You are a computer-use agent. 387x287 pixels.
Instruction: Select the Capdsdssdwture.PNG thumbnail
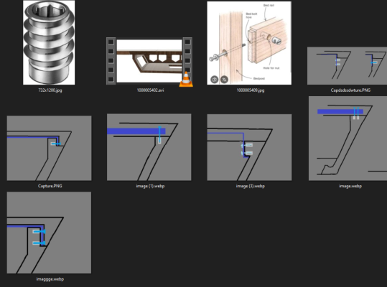click(x=347, y=66)
